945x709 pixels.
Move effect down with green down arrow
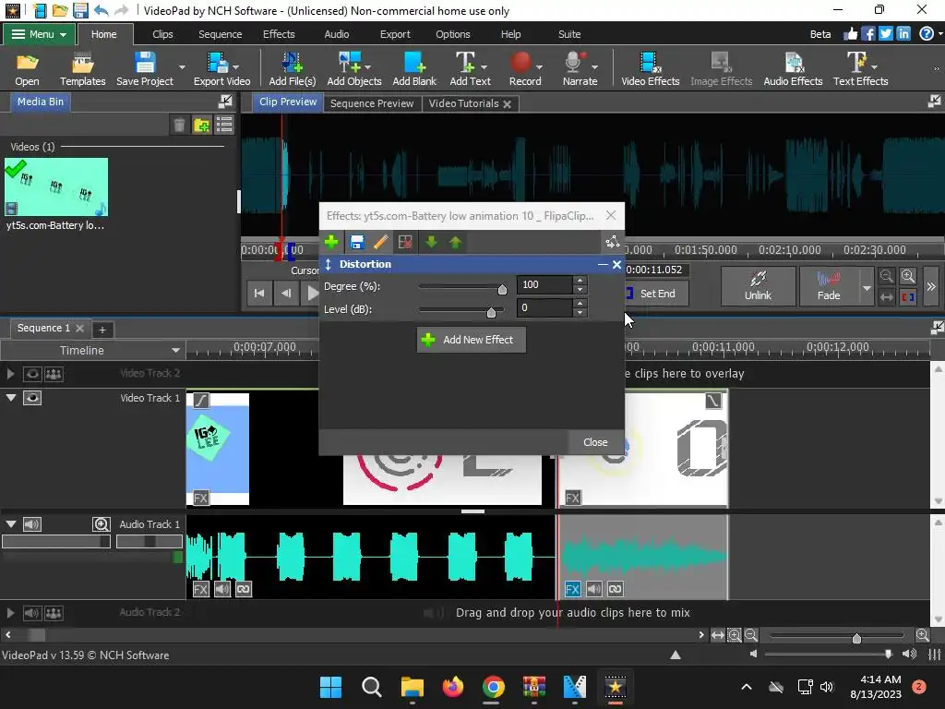[431, 243]
